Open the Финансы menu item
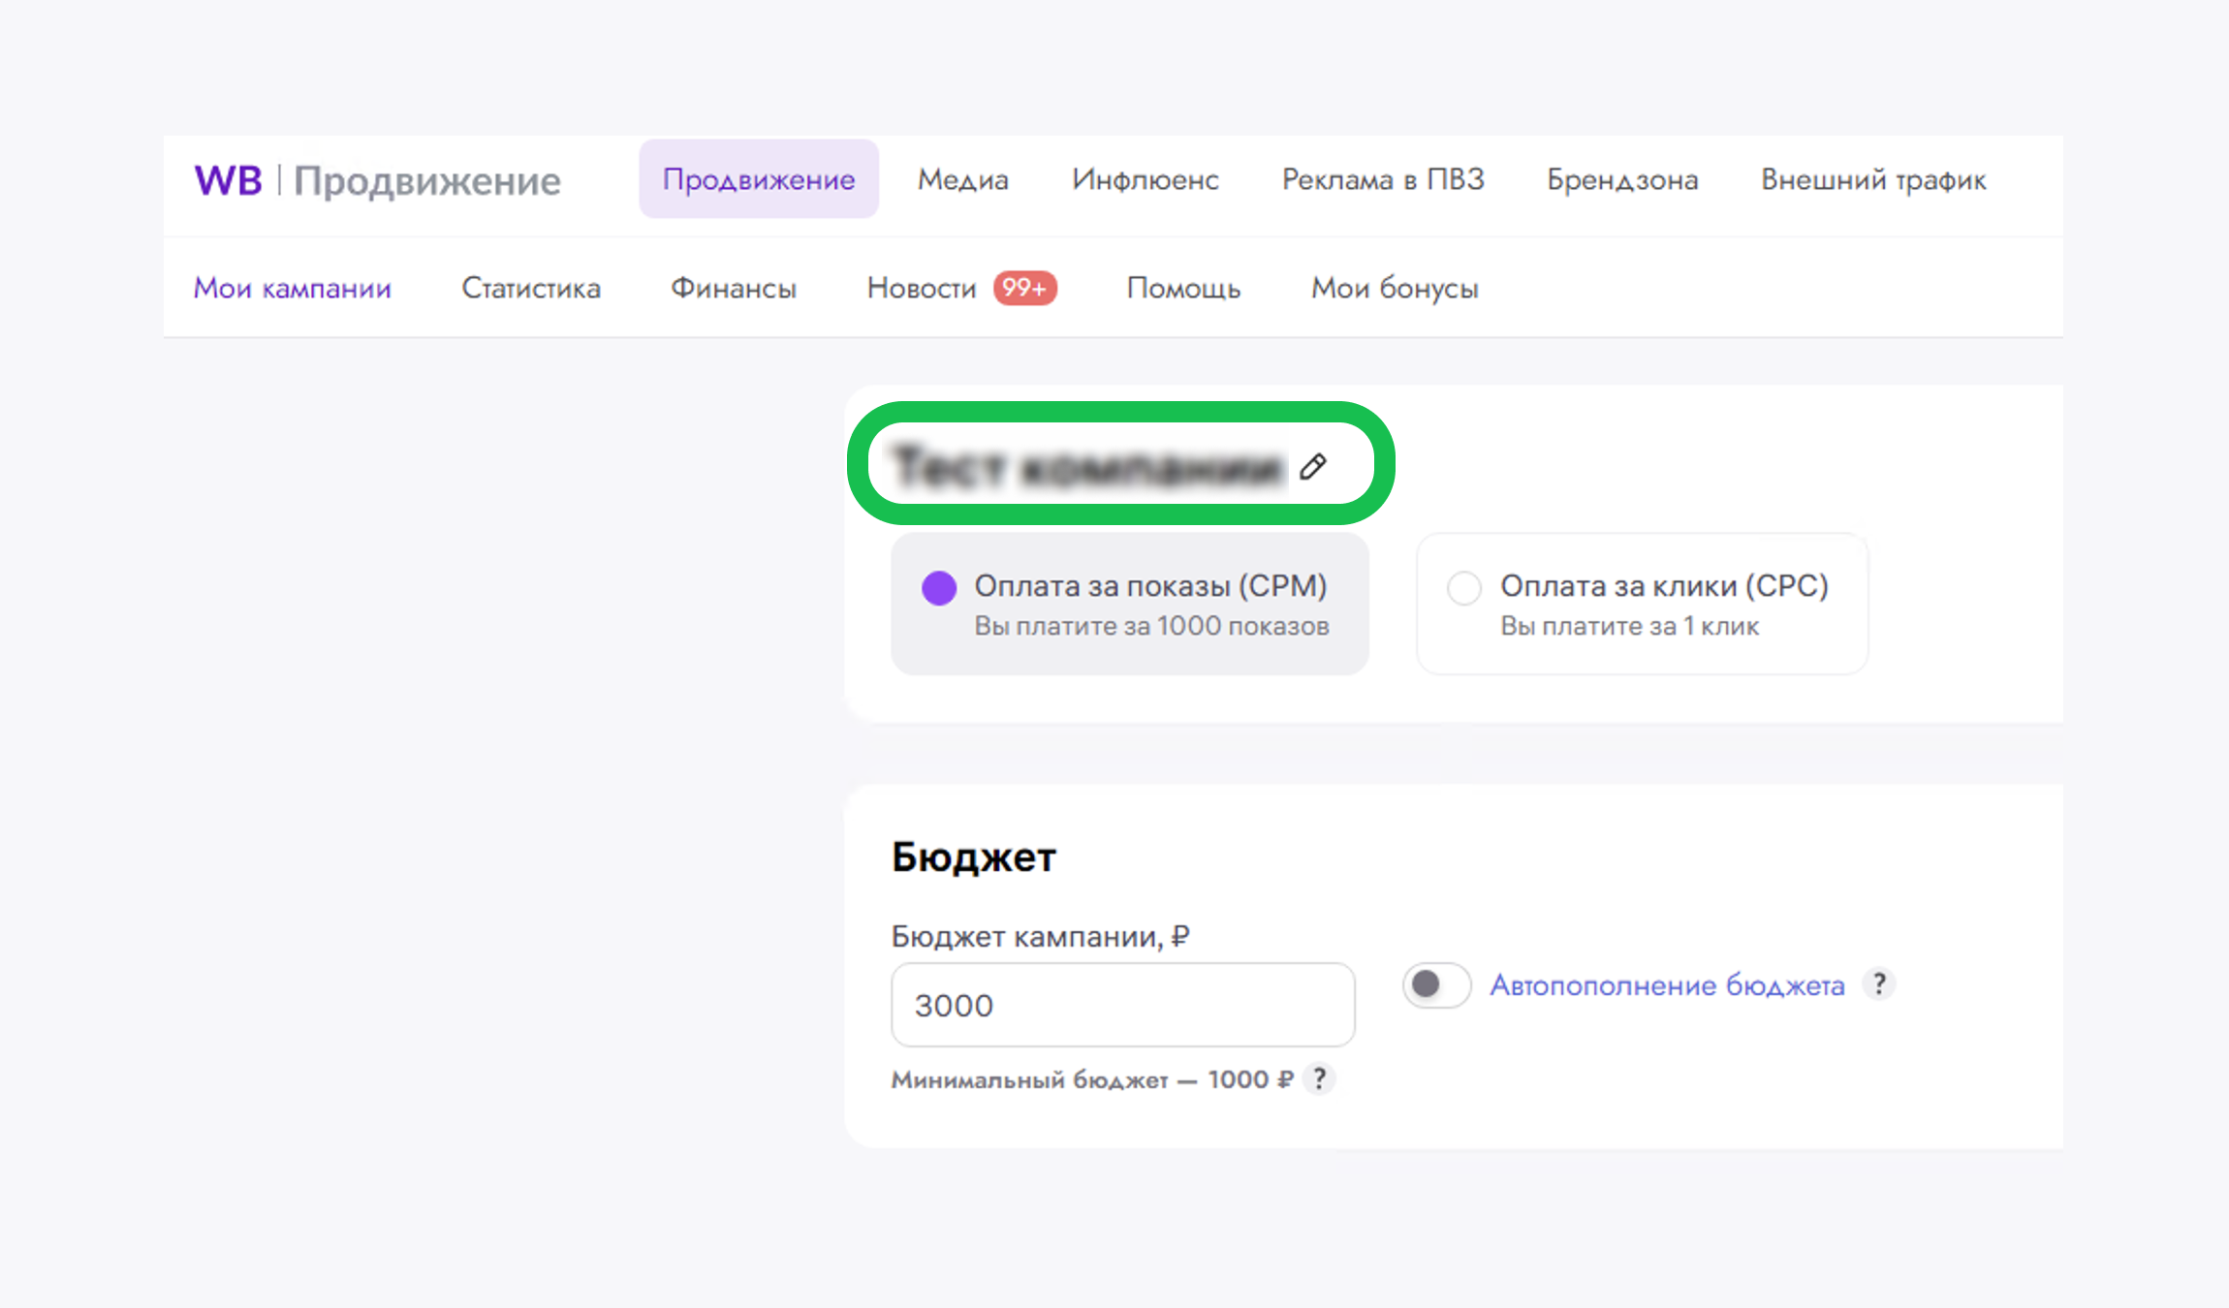Screen dimensions: 2229x1308 tap(734, 288)
